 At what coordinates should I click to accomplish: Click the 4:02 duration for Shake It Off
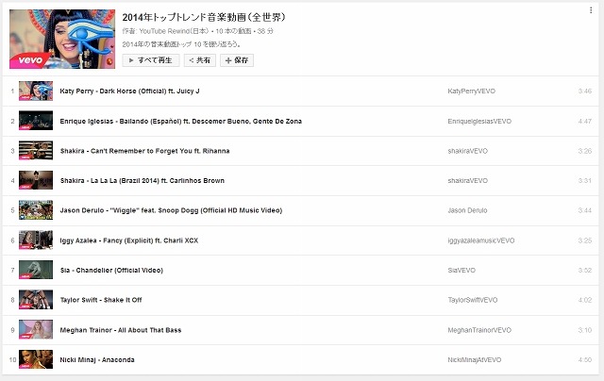coord(585,300)
